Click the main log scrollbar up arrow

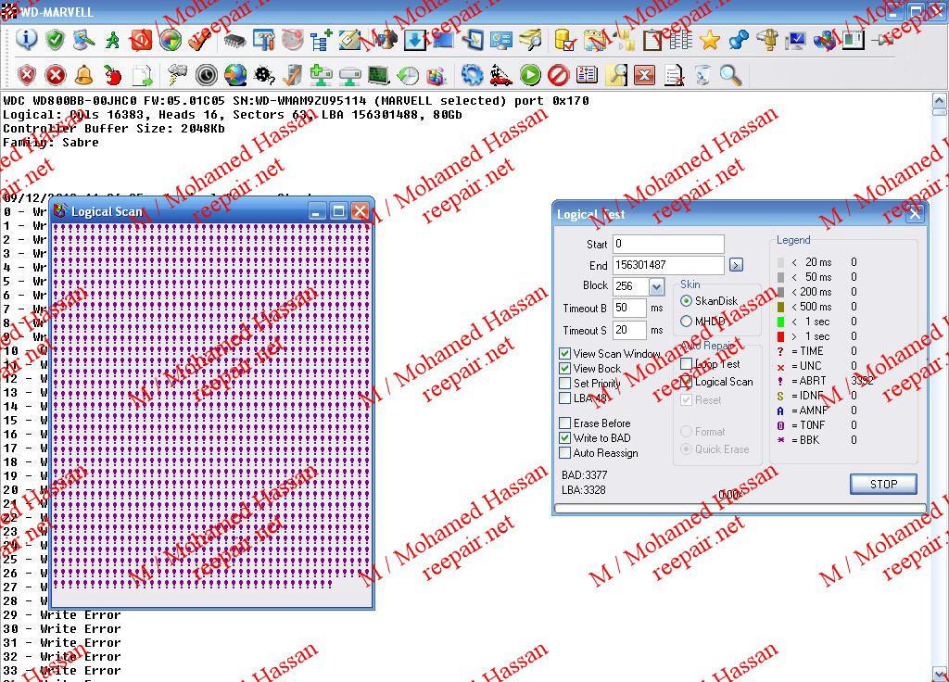coord(939,100)
